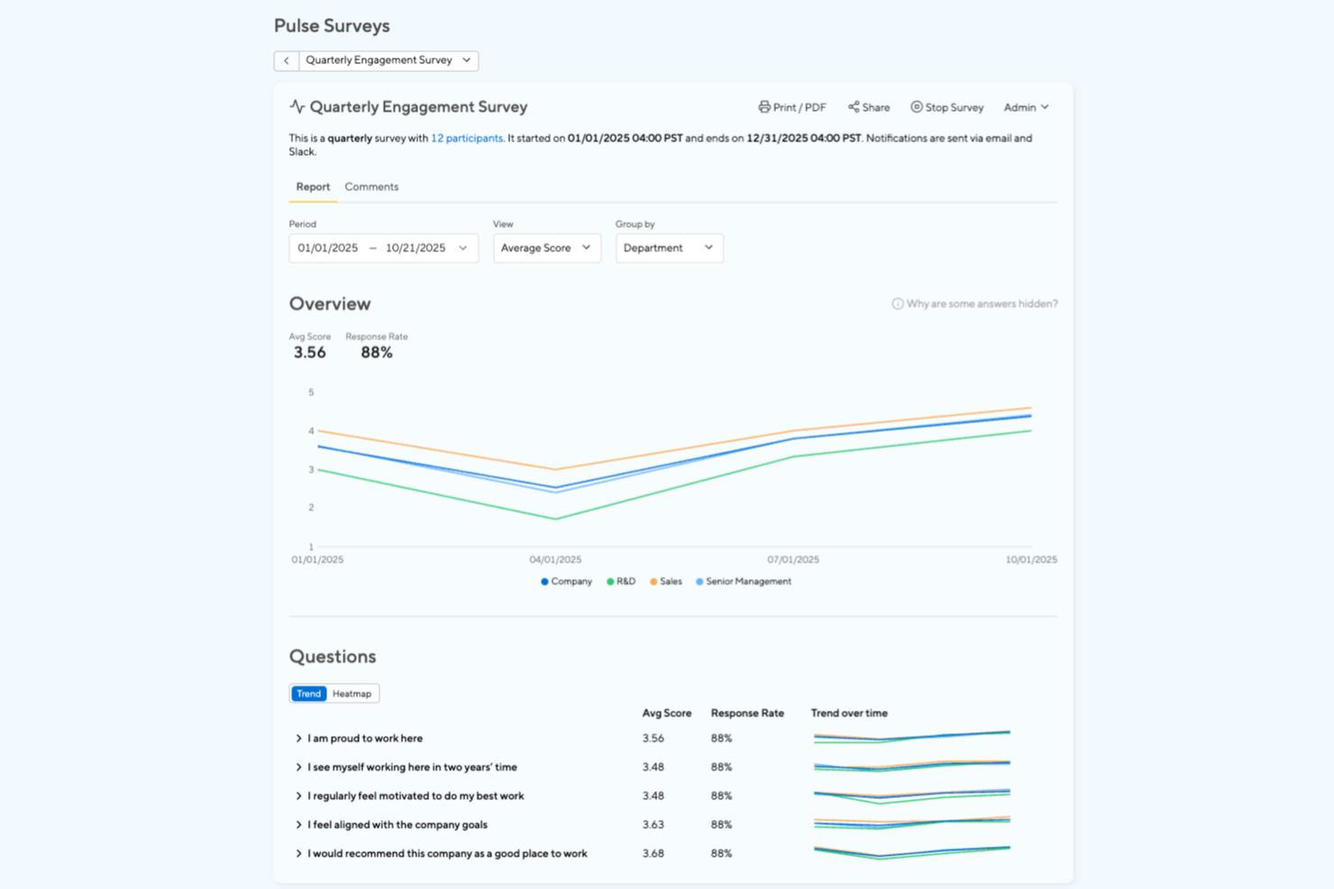Click trend sparkline for company goals question
This screenshot has width=1334, height=889.
tap(911, 822)
